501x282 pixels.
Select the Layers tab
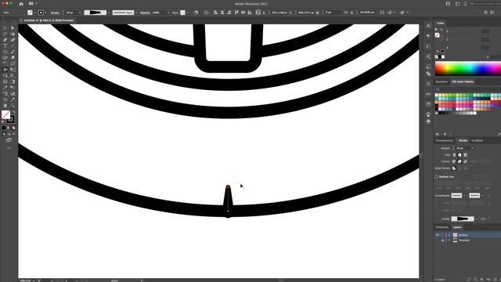point(457,227)
